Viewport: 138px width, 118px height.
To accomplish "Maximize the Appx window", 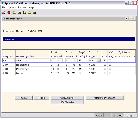I will tap(131, 3).
